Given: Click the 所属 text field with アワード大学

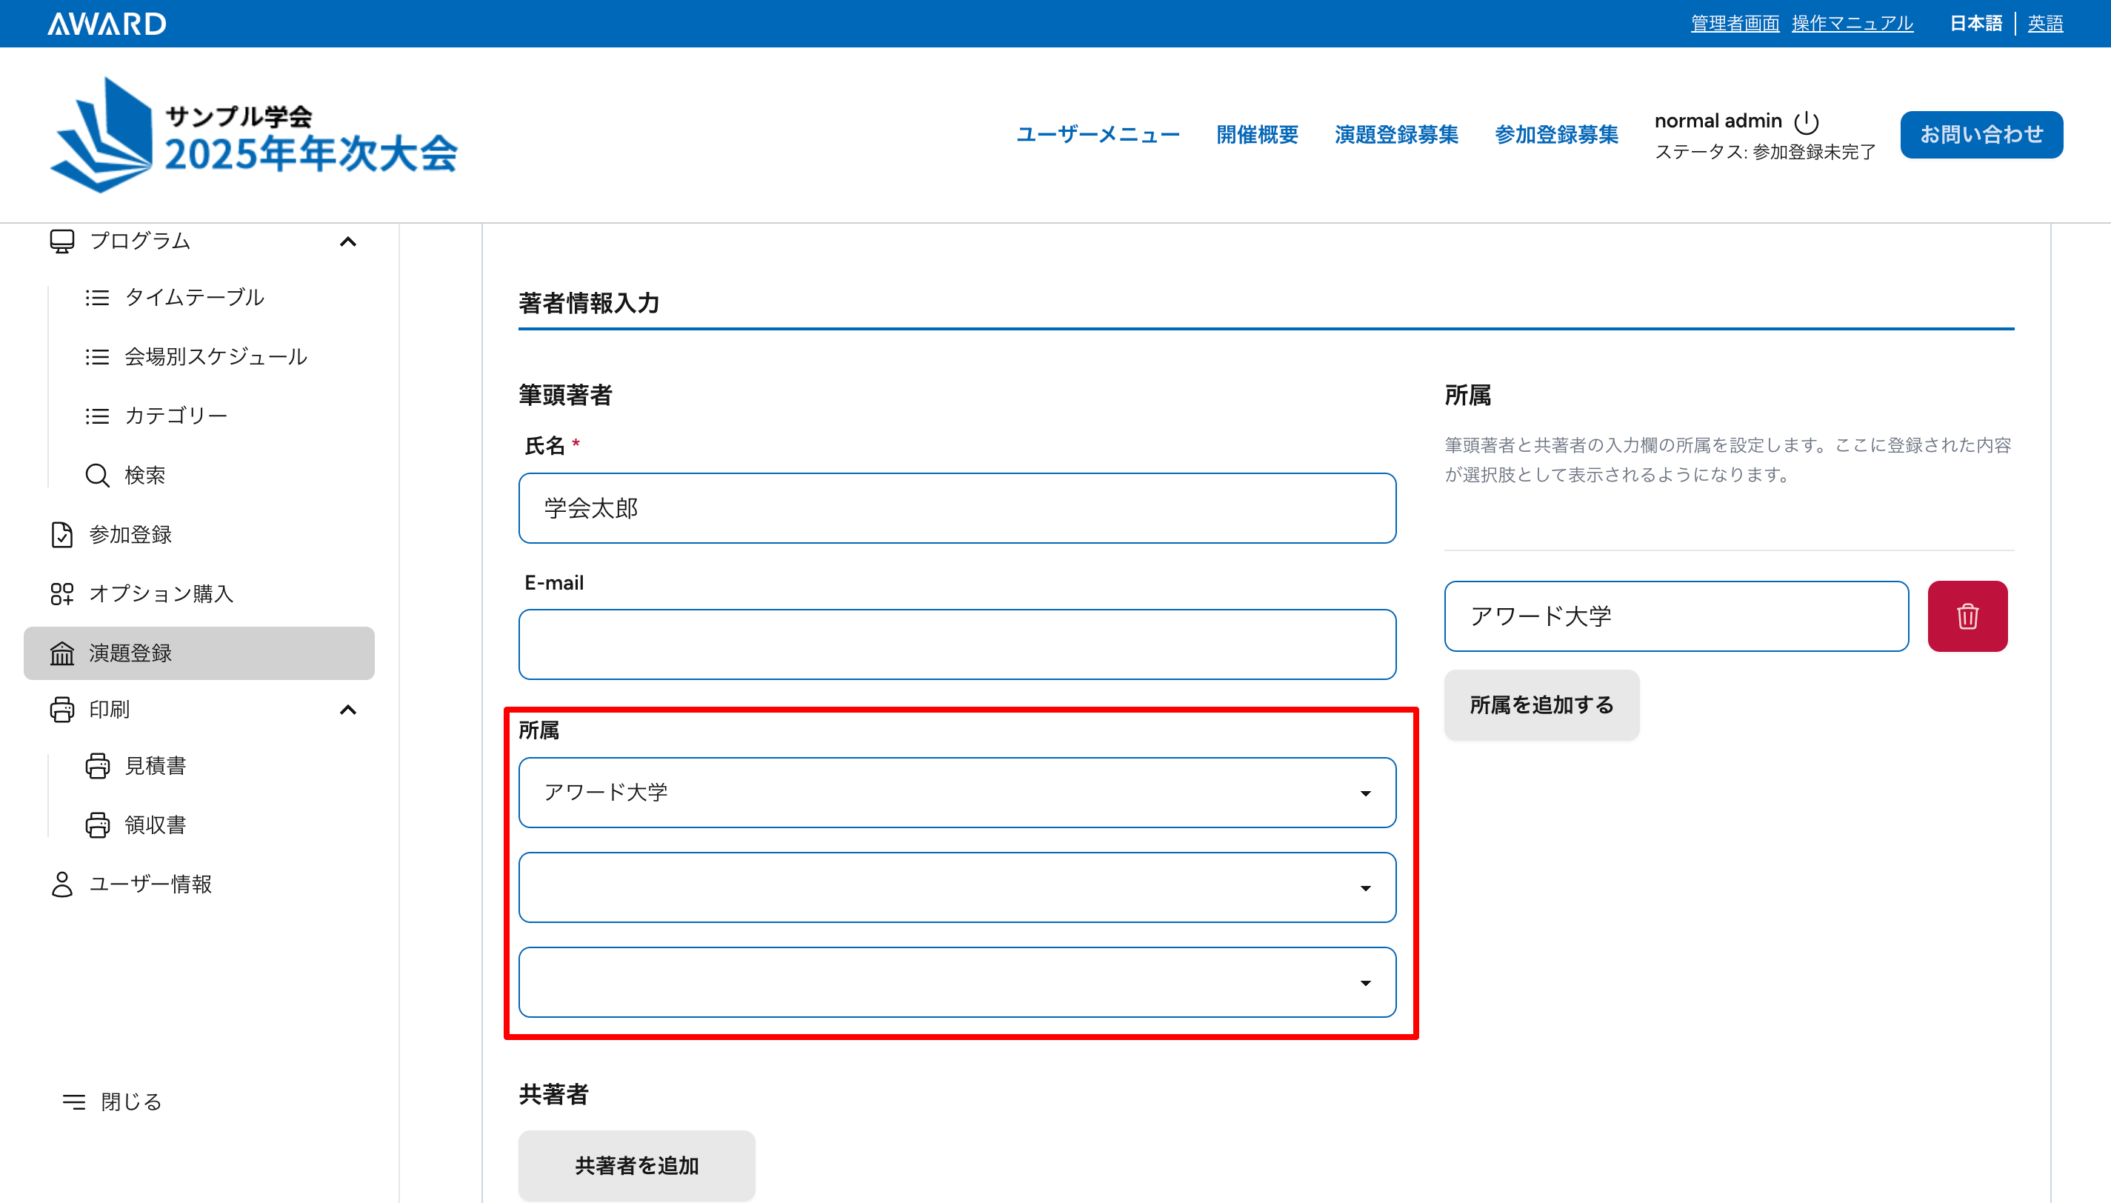Looking at the screenshot, I should click(1676, 616).
